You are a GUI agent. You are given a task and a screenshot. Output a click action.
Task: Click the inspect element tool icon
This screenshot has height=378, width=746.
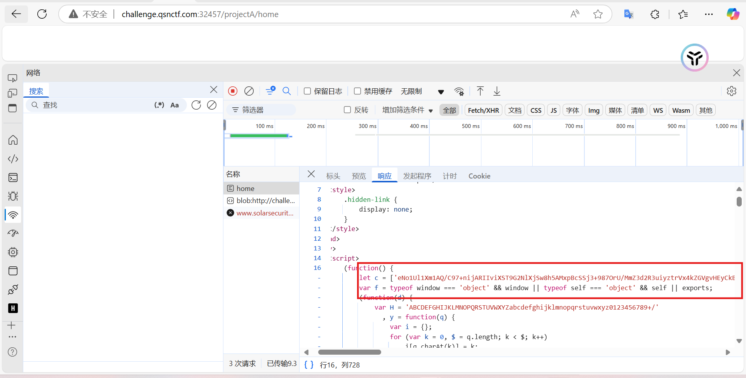(12, 78)
